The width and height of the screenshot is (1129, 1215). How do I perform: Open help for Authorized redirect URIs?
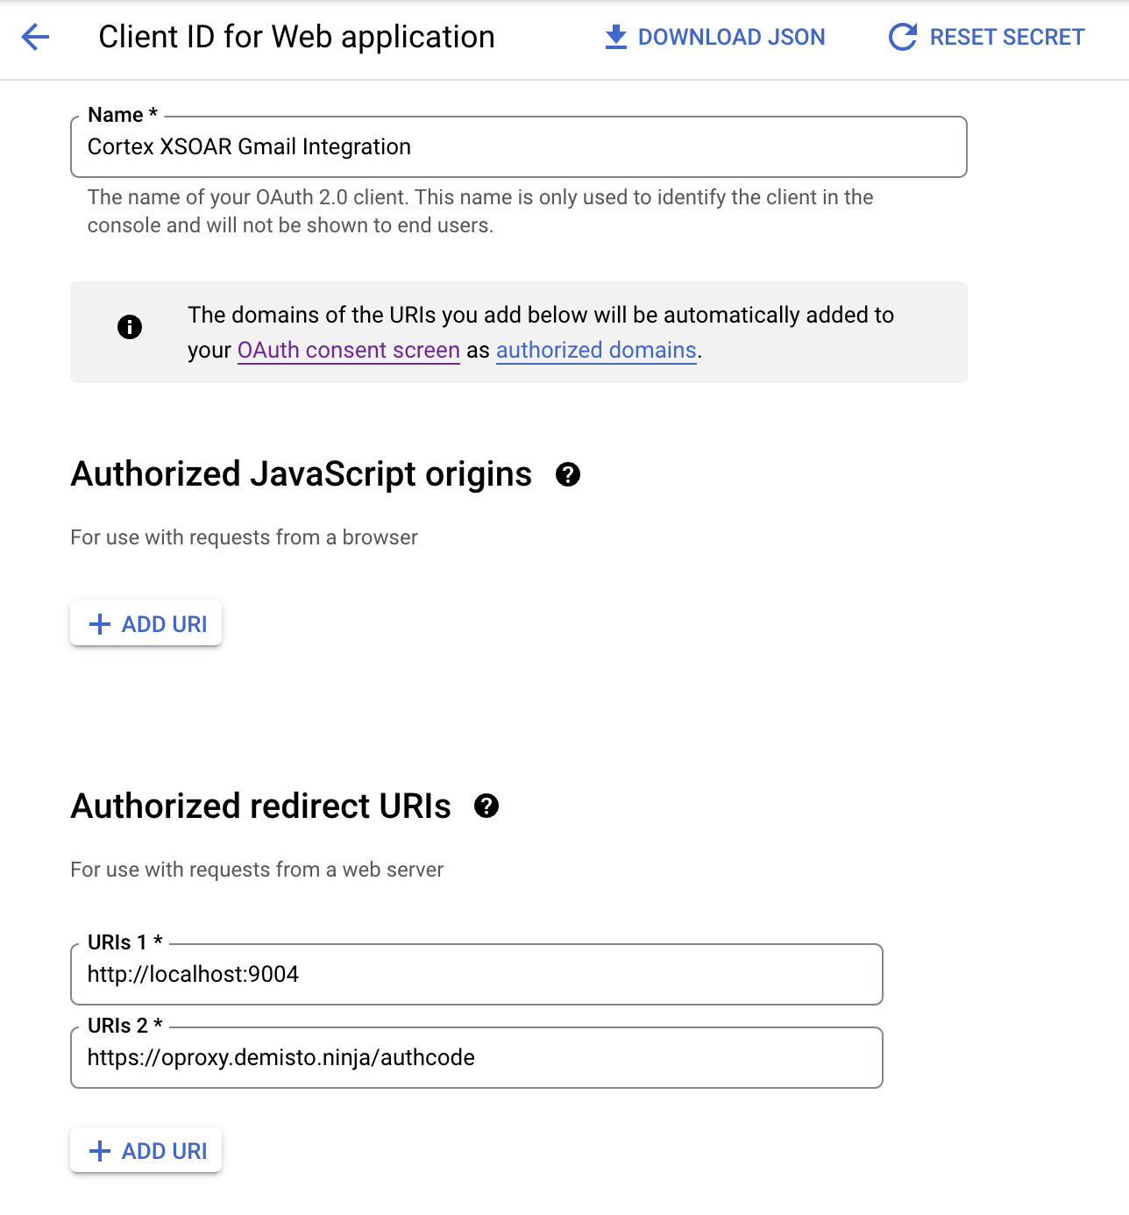click(x=487, y=806)
